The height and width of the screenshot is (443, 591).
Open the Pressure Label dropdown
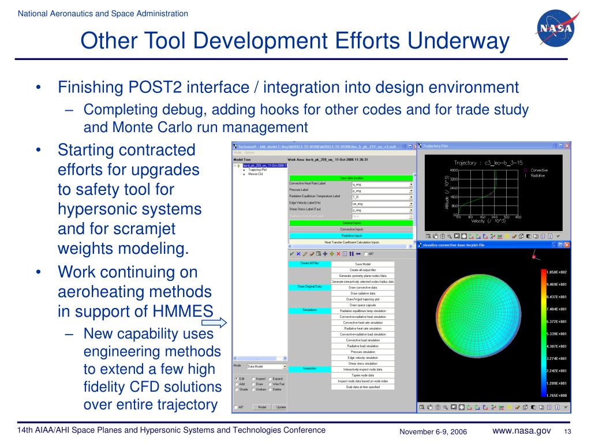pos(382,190)
